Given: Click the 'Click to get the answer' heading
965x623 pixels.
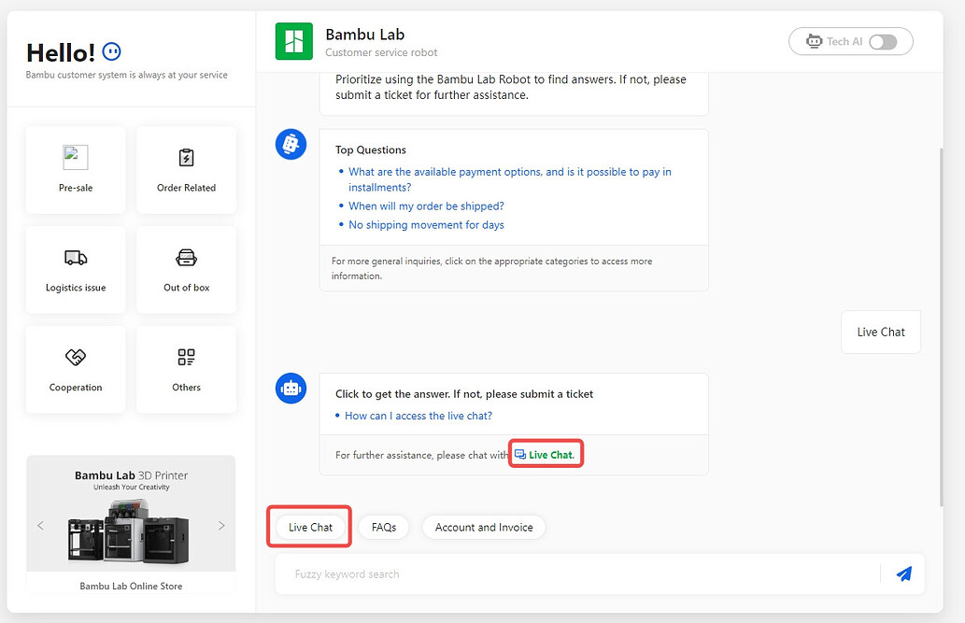Looking at the screenshot, I should pos(464,394).
